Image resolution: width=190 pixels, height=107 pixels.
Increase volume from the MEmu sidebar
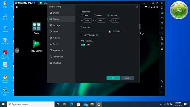[x=162, y=28]
